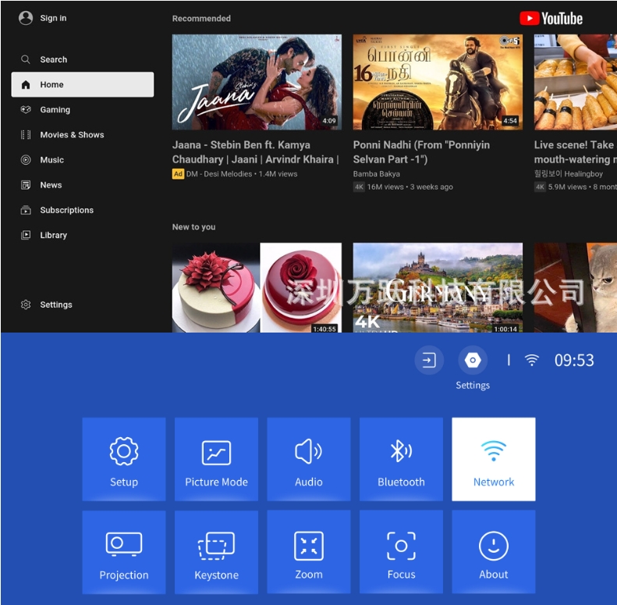Open Subscriptions in YouTube sidebar
The width and height of the screenshot is (617, 605).
pos(83,210)
